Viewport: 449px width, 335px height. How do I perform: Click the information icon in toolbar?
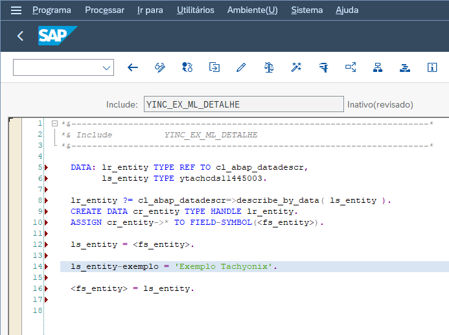click(432, 67)
